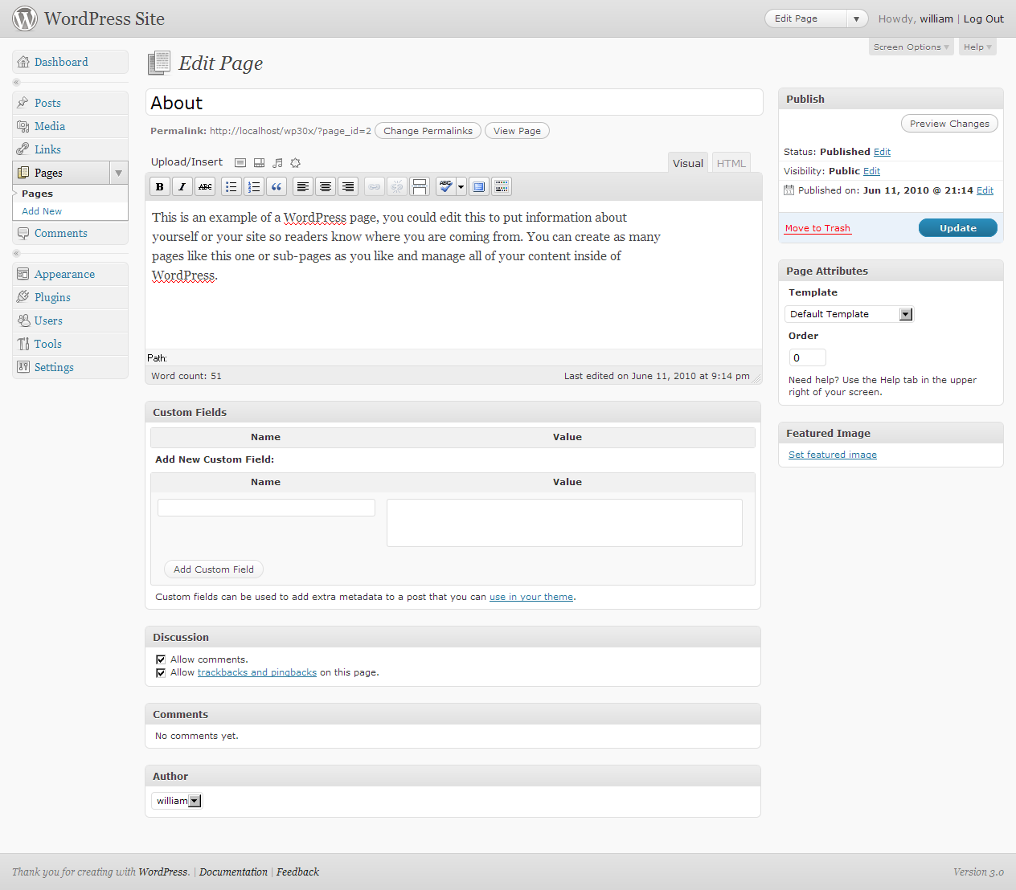Show the kitchen sink toolbar row

tap(502, 187)
